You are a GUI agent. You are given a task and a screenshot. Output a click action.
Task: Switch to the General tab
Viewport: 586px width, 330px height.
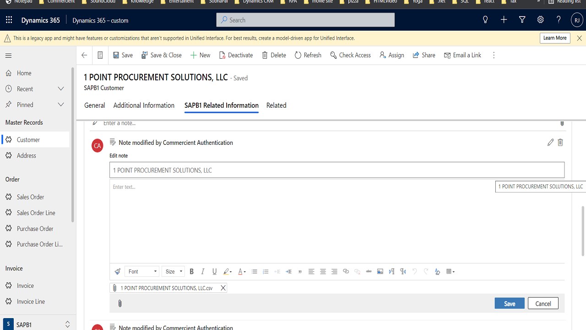coord(95,105)
